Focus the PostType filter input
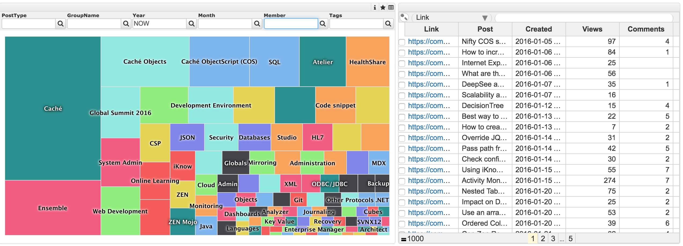Screen dimensions: 683x246 [x=28, y=24]
